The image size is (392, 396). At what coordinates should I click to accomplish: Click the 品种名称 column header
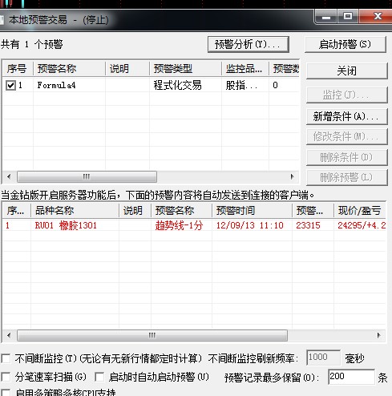[x=75, y=211]
